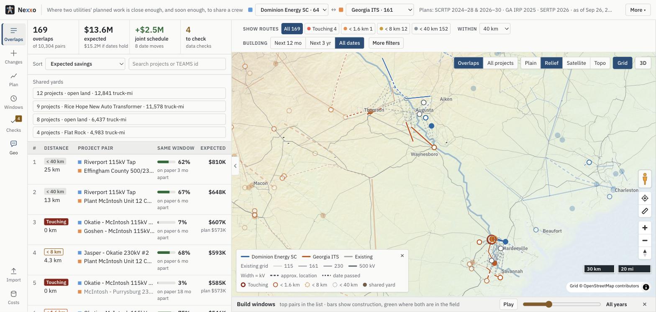
Task: Sort the table by the Expected column header
Action: [213, 148]
